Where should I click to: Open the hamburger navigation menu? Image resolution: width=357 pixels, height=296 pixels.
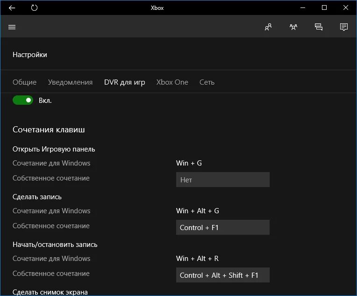[12, 27]
